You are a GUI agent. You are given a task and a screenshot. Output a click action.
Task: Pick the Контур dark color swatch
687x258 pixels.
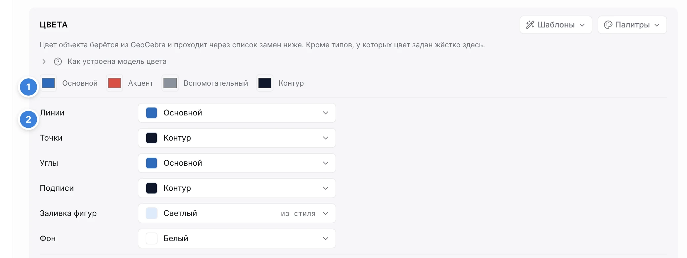point(265,83)
